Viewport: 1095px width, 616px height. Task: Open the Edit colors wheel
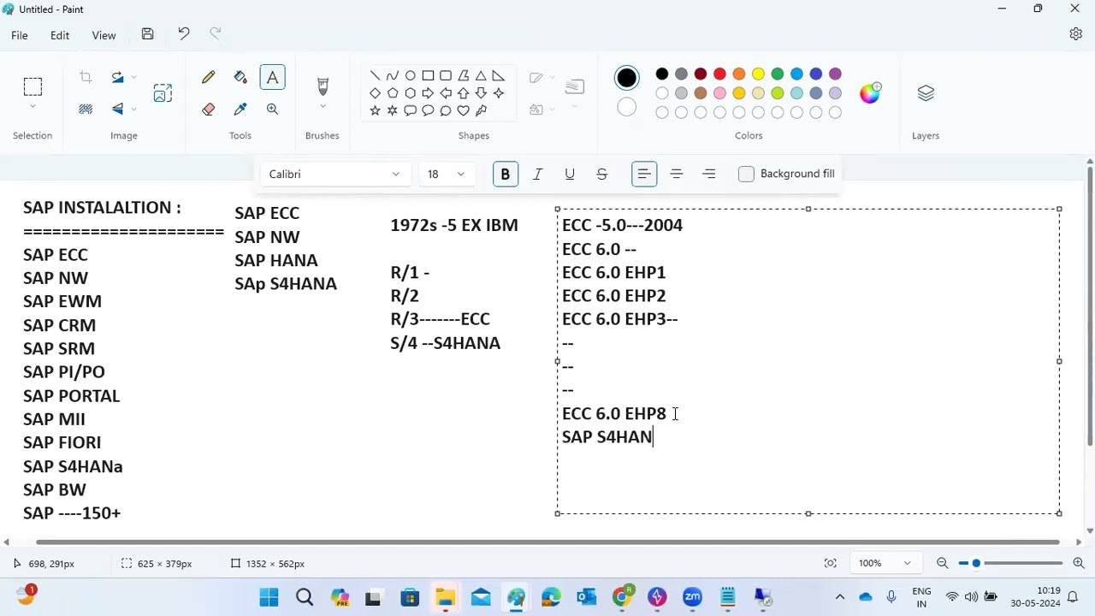pyautogui.click(x=870, y=93)
